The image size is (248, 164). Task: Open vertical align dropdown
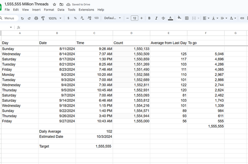[x=215, y=18]
